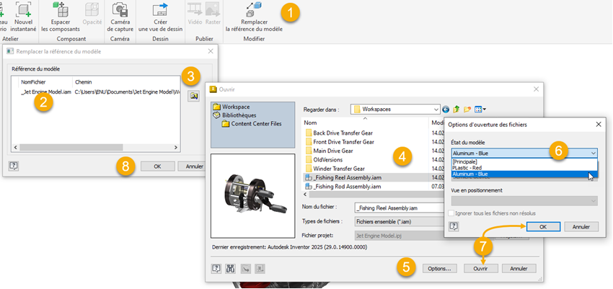This screenshot has width=613, height=289.
Task: Go back using blue arrow in Ouvrir
Action: tap(446, 110)
